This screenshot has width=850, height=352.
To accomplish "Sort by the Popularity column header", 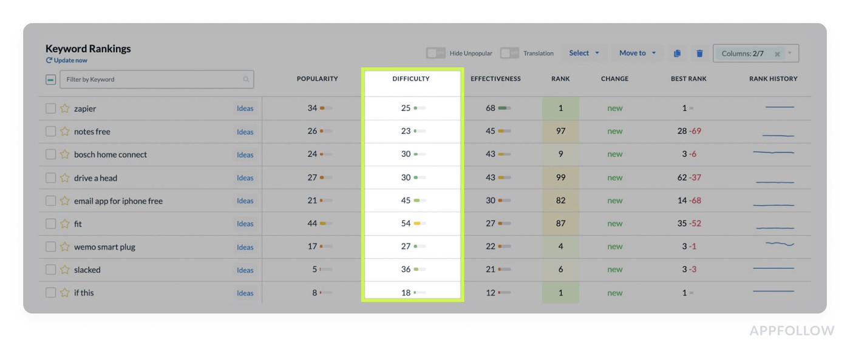I will [x=317, y=79].
